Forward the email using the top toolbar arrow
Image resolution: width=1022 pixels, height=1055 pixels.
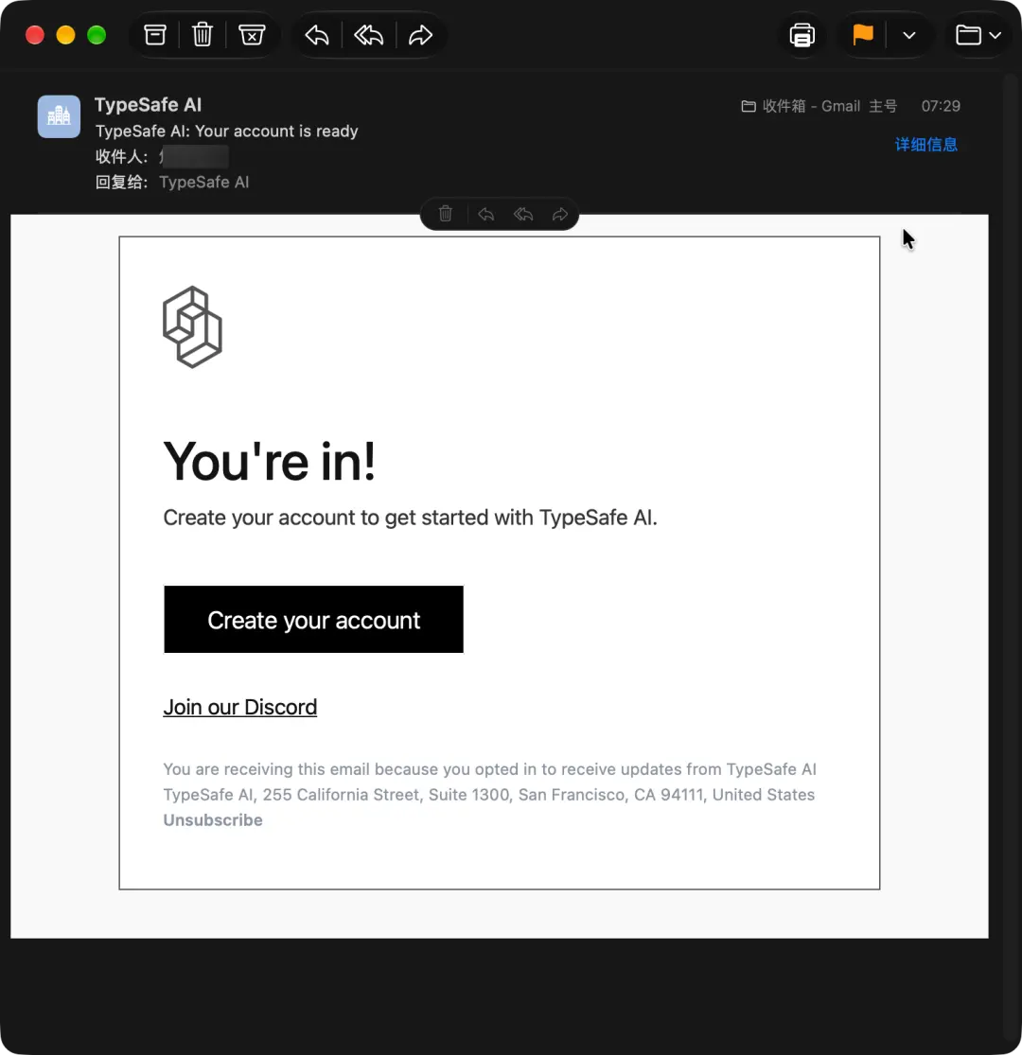(x=420, y=35)
